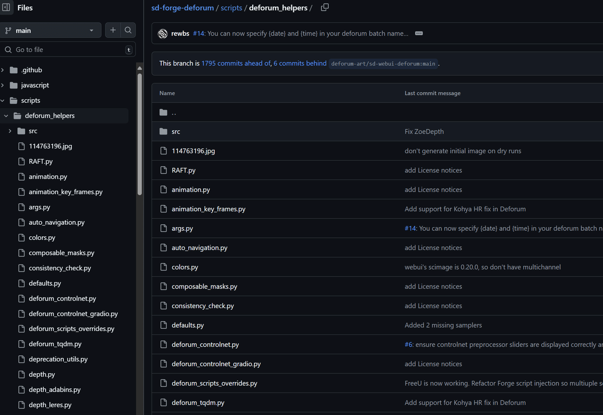
Task: Open animation.py from the sidebar tree
Action: coord(48,177)
